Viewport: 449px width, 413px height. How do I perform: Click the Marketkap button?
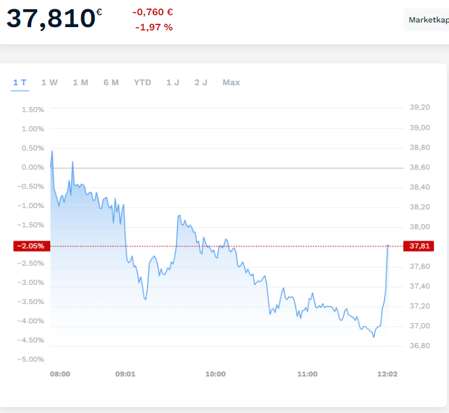[x=427, y=20]
